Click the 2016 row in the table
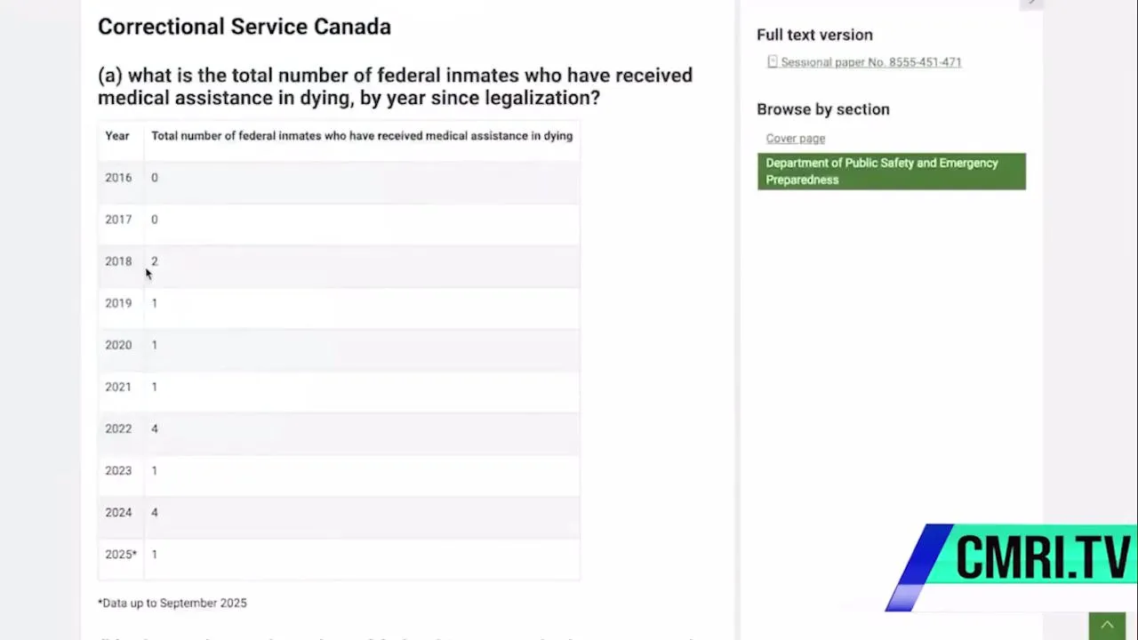1138x640 pixels. [x=118, y=178]
